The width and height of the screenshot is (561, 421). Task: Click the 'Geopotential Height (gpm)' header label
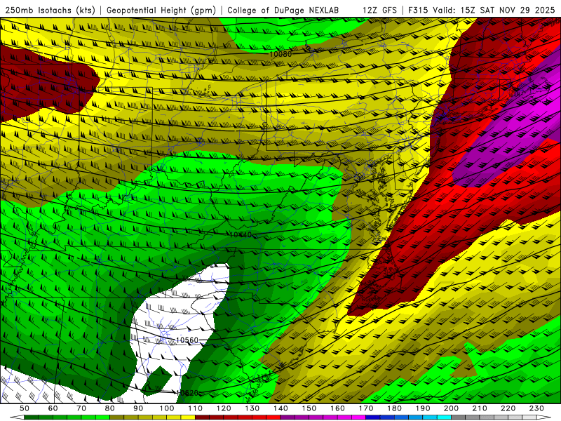pos(161,10)
